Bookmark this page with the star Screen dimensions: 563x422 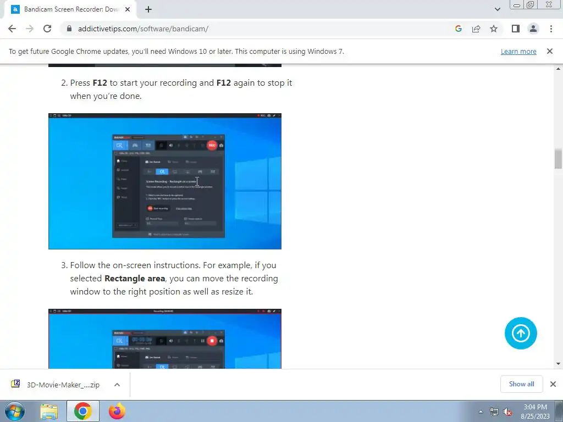pos(494,29)
